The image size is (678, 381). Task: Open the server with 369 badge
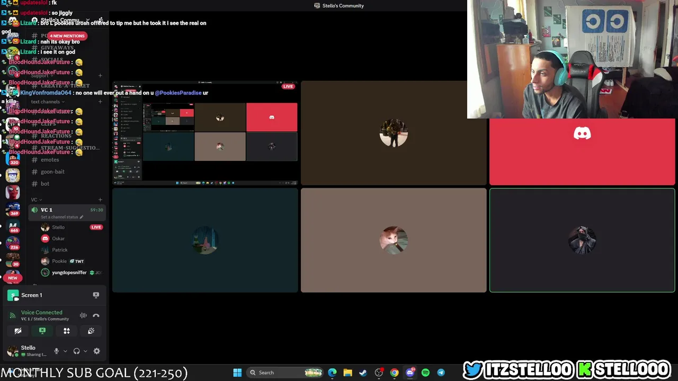click(13, 210)
